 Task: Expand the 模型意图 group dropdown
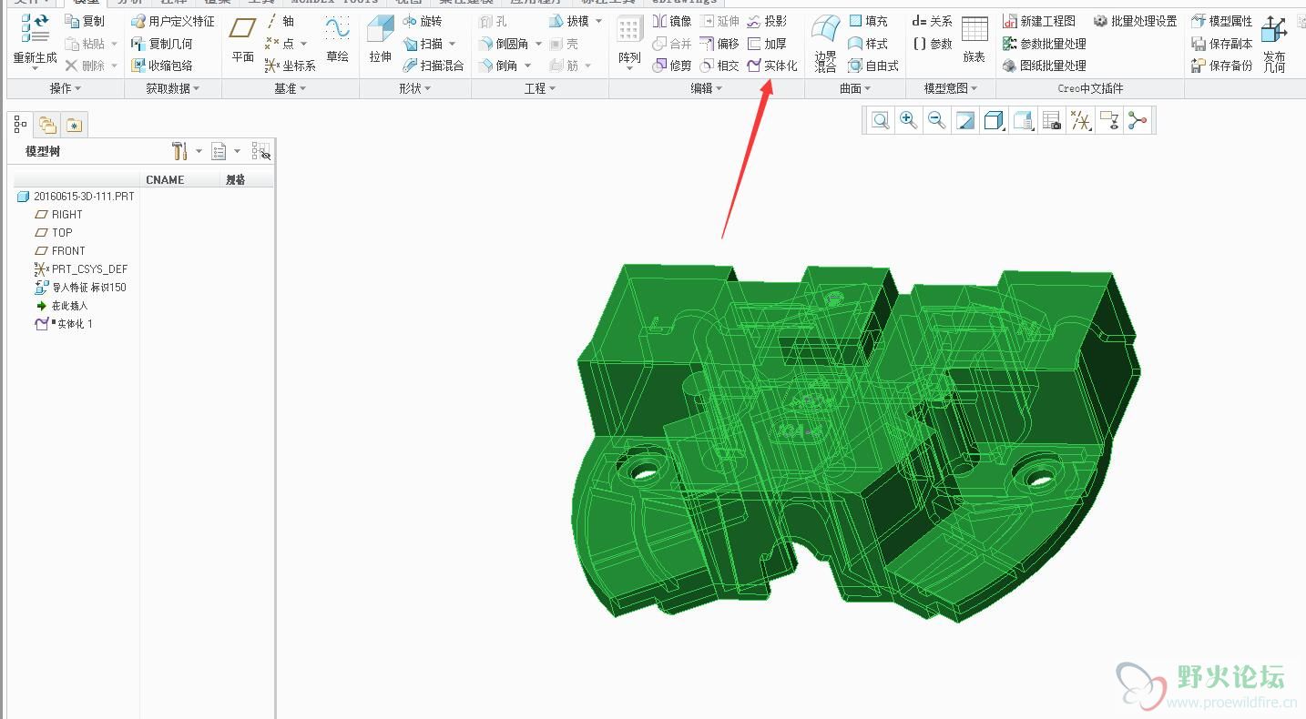951,88
